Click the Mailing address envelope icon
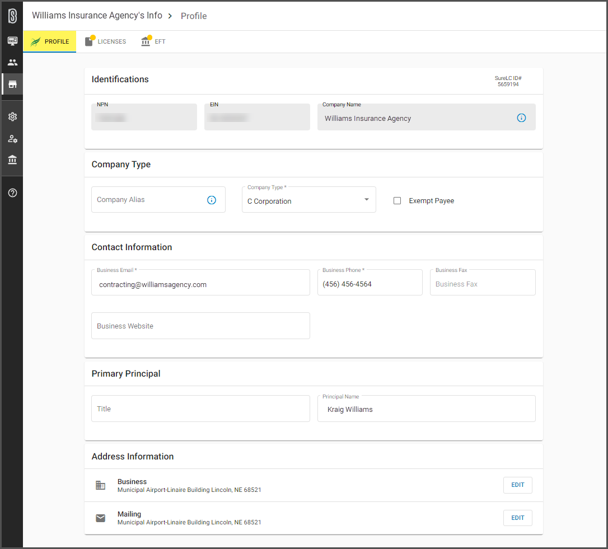 (100, 518)
